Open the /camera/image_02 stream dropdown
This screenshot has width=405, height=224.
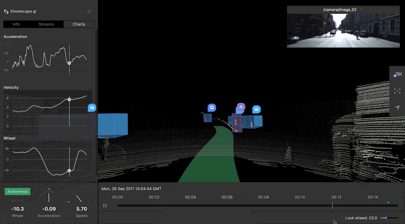click(x=343, y=10)
